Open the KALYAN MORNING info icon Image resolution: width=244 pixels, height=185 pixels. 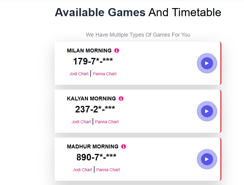click(121, 98)
